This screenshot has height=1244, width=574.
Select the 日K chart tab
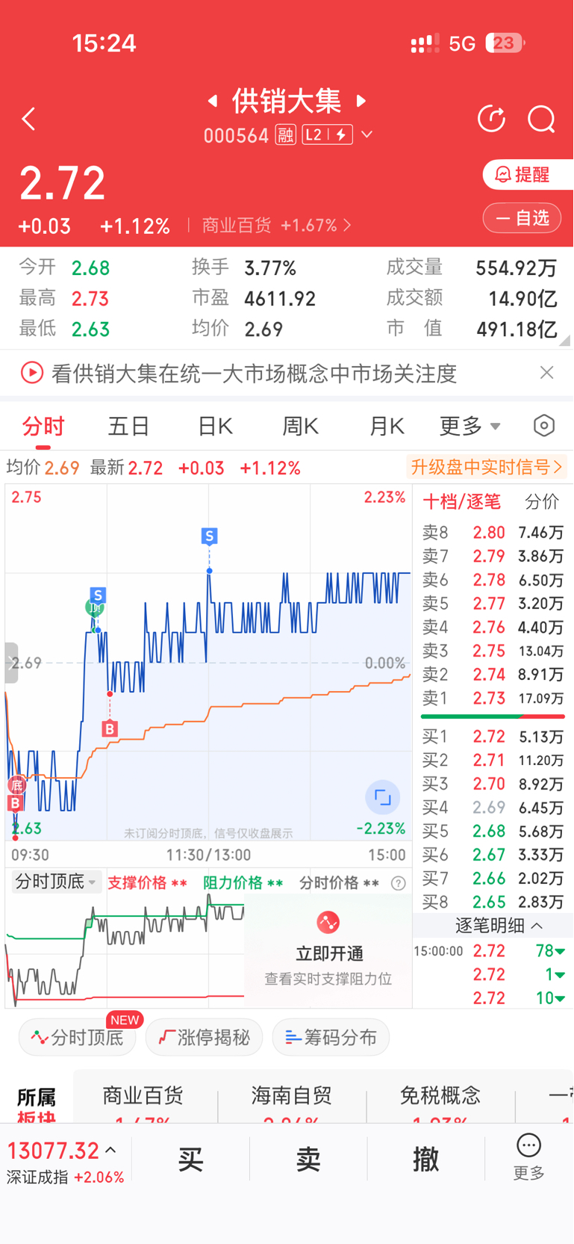tap(215, 427)
